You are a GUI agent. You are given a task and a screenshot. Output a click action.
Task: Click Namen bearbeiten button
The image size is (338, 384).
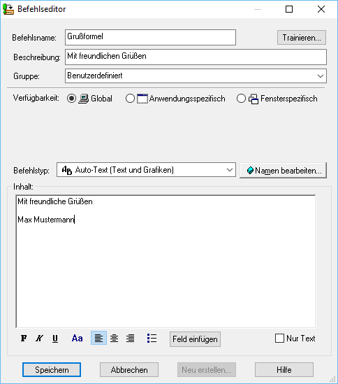click(283, 170)
